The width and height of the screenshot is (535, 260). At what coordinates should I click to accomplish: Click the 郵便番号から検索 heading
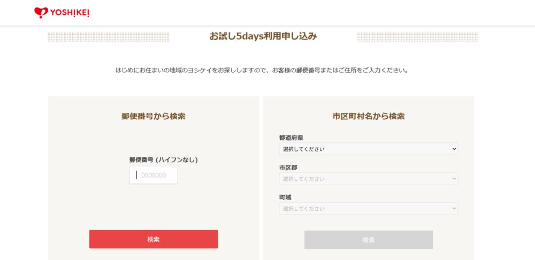(154, 116)
